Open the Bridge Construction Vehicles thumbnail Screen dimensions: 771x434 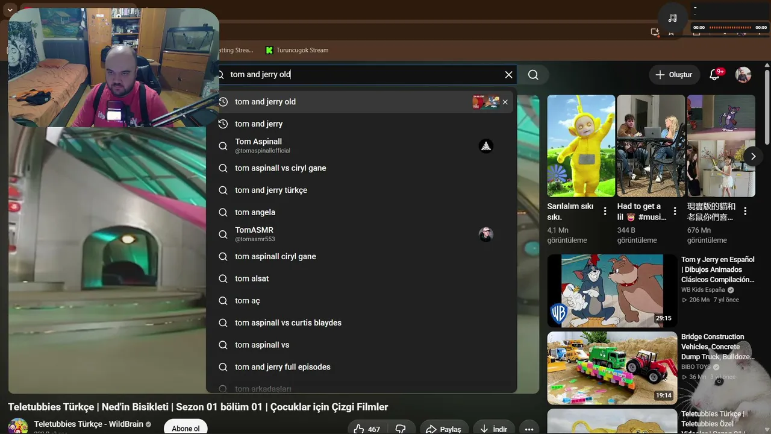tap(612, 368)
